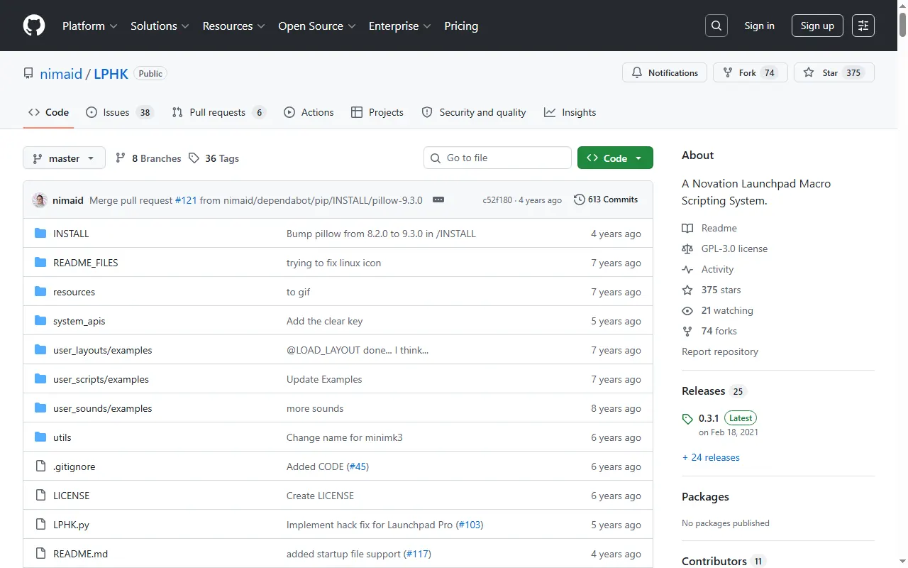908x568 pixels.
Task: Open the Insights tab
Action: (570, 112)
